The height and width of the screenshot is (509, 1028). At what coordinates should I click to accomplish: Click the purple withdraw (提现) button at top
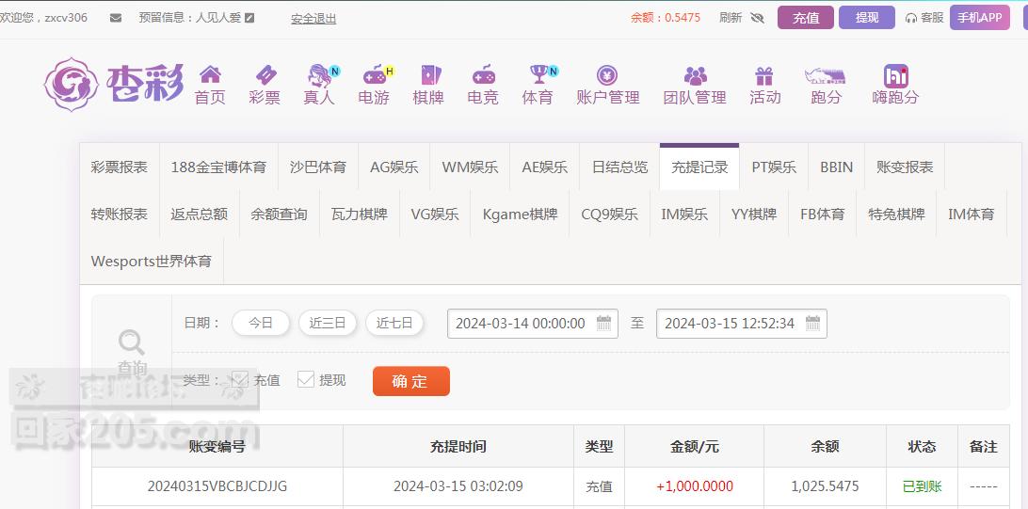pos(866,18)
